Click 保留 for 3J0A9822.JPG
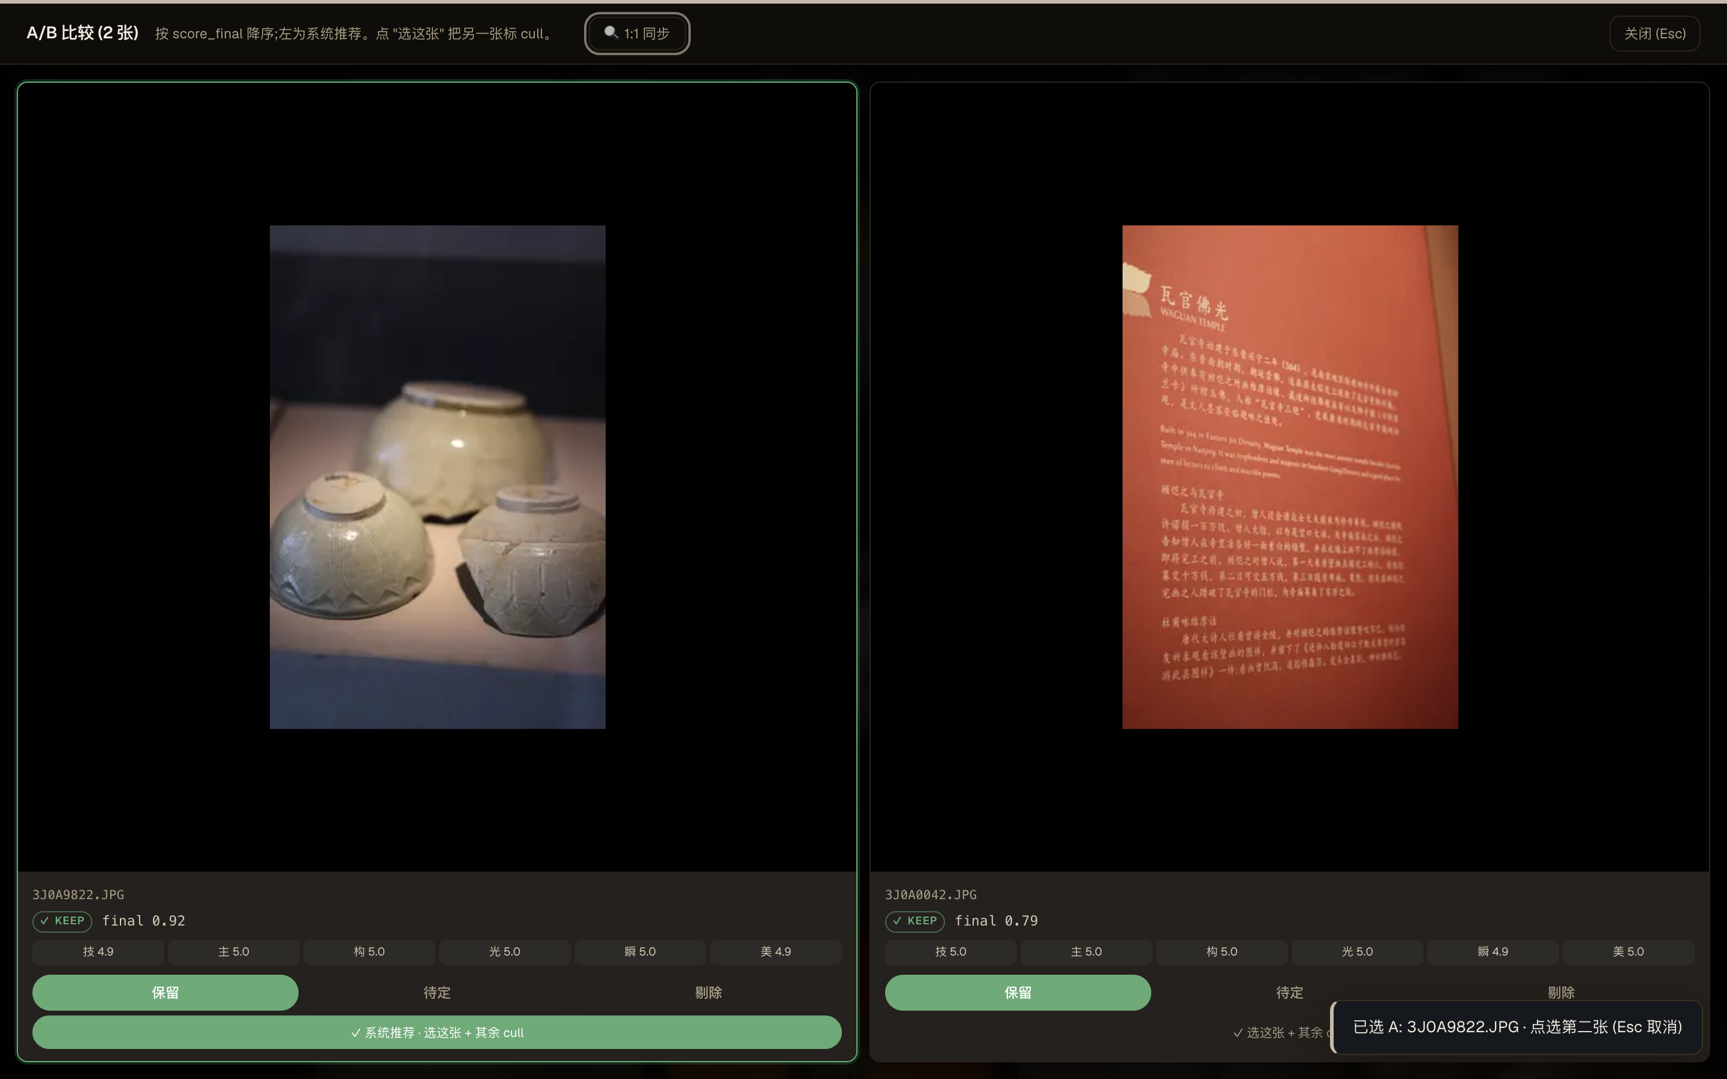This screenshot has height=1079, width=1727. [165, 992]
